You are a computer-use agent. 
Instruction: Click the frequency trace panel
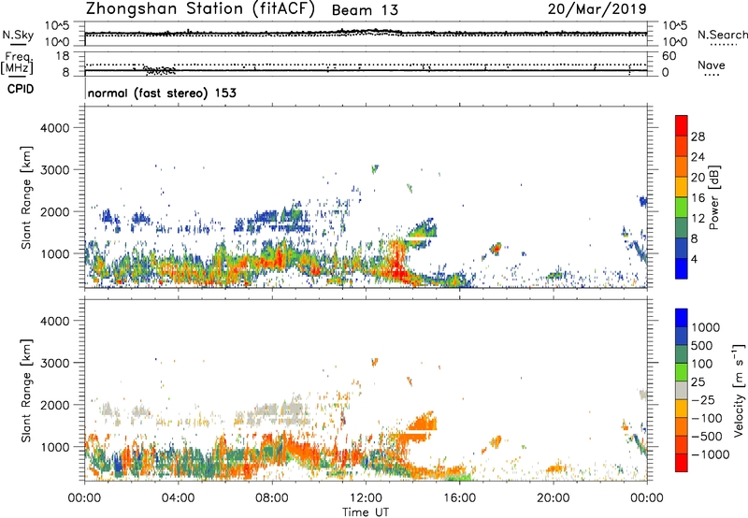(x=366, y=64)
